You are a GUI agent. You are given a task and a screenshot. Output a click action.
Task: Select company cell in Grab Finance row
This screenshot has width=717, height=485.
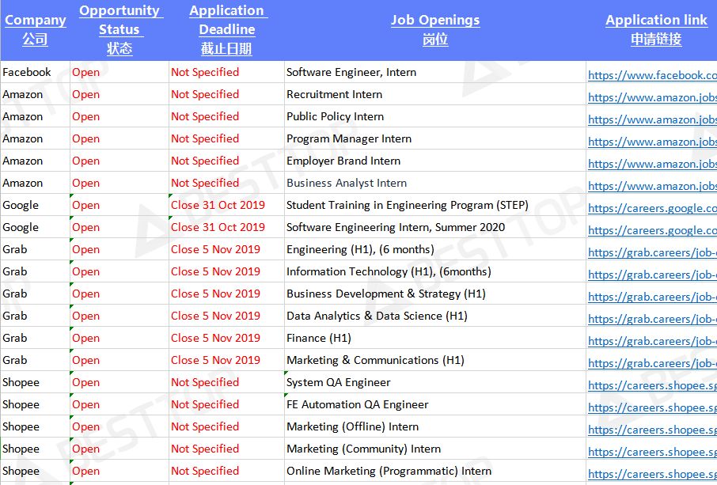[x=35, y=339]
